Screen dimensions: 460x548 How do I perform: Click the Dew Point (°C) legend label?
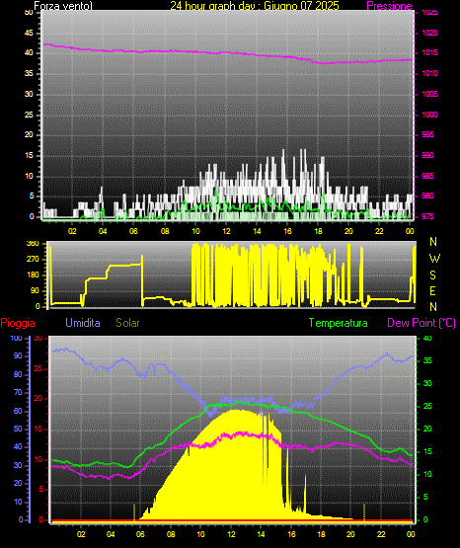pyautogui.click(x=422, y=323)
